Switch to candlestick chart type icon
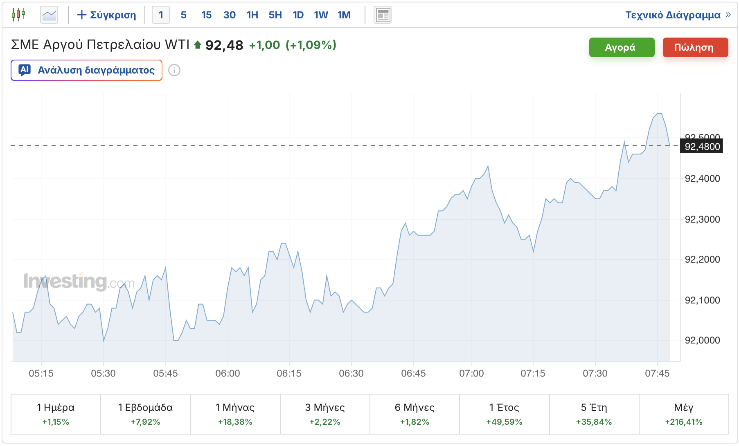This screenshot has width=739, height=446. [x=18, y=15]
